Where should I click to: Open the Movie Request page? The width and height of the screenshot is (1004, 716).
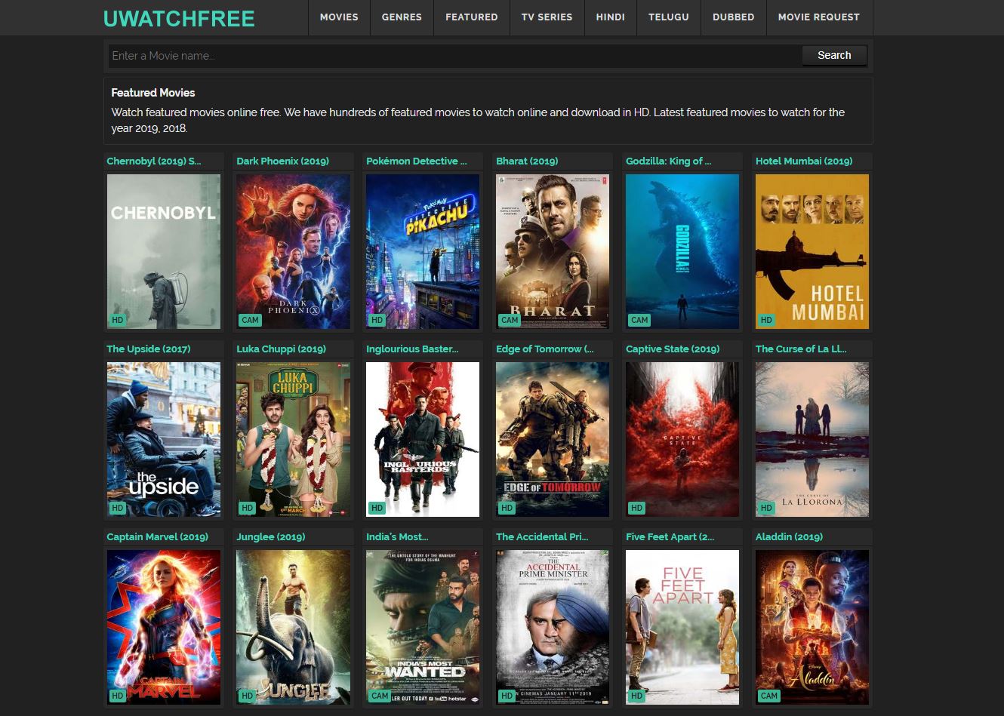coord(818,17)
